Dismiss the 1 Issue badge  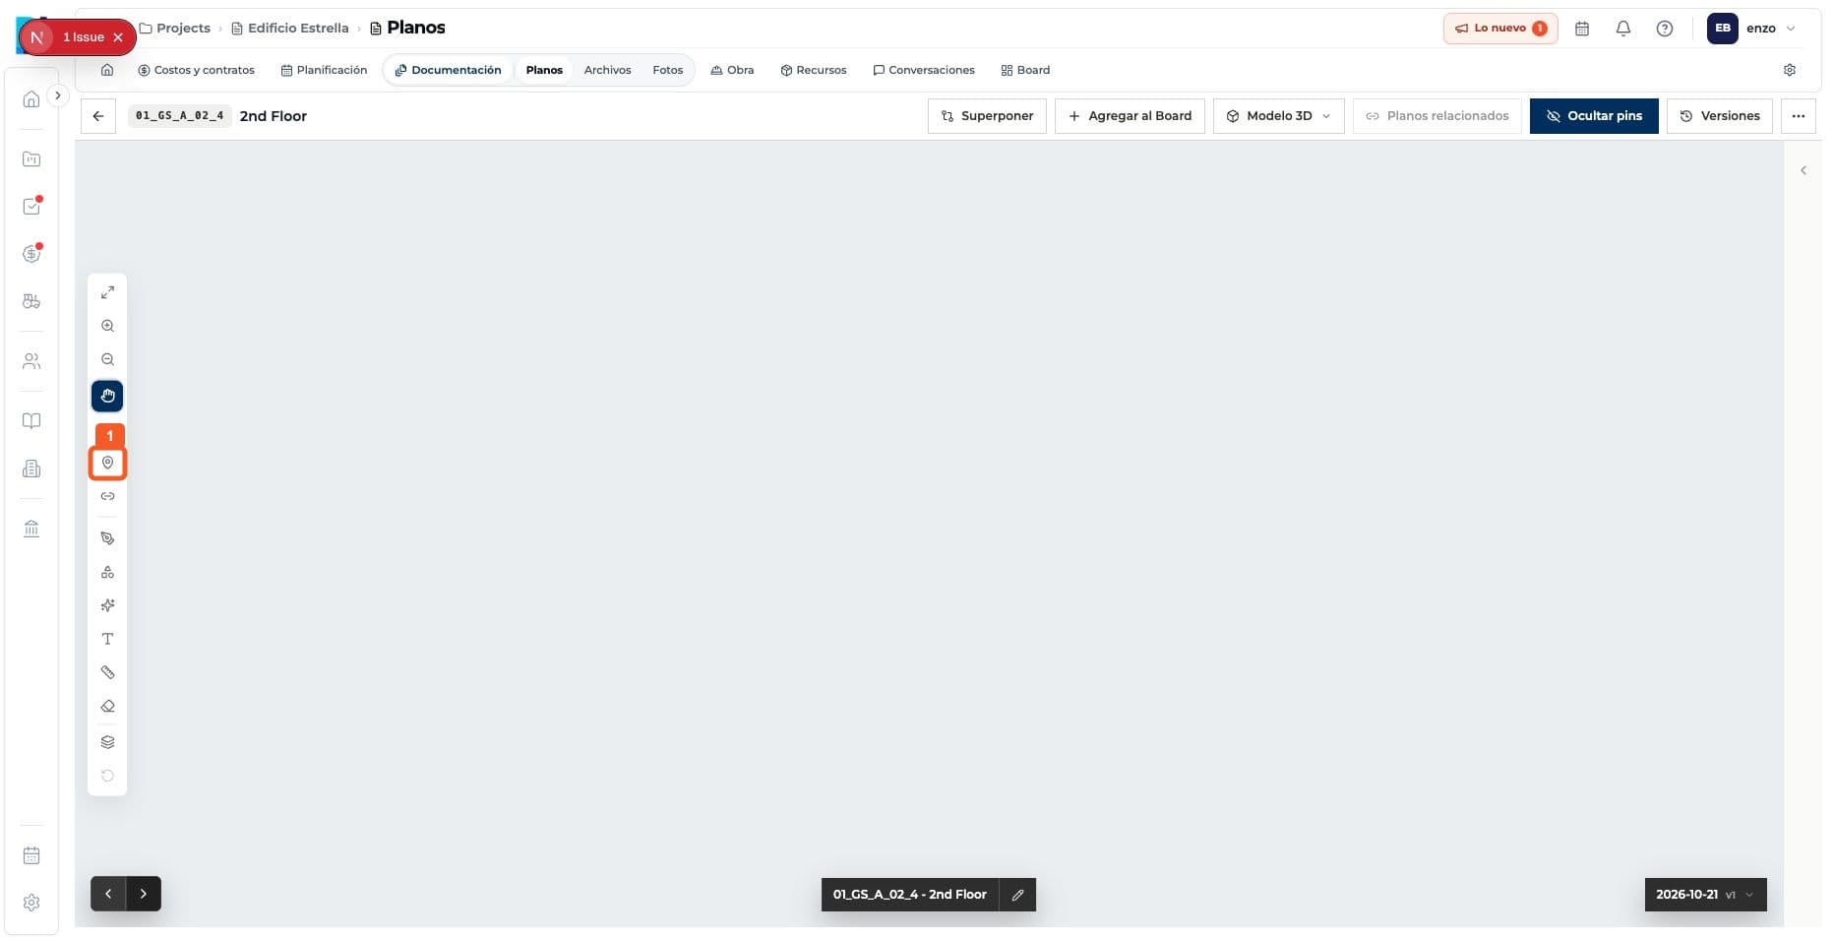tap(118, 37)
